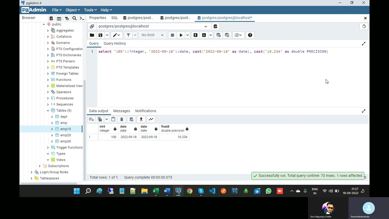The image size is (389, 219).
Task: Click the Explain (E) icon
Action: click(x=195, y=35)
